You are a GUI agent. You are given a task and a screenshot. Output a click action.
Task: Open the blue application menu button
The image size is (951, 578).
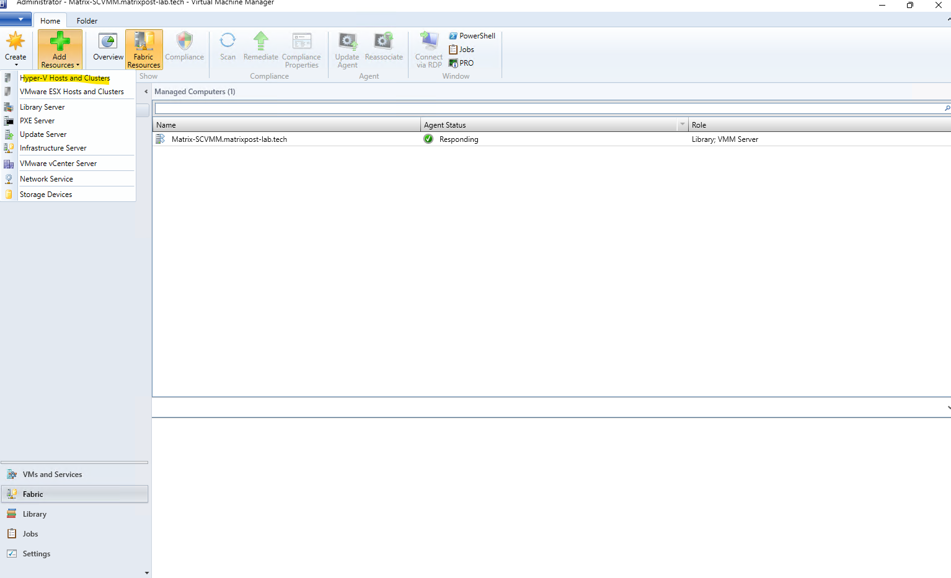point(15,19)
